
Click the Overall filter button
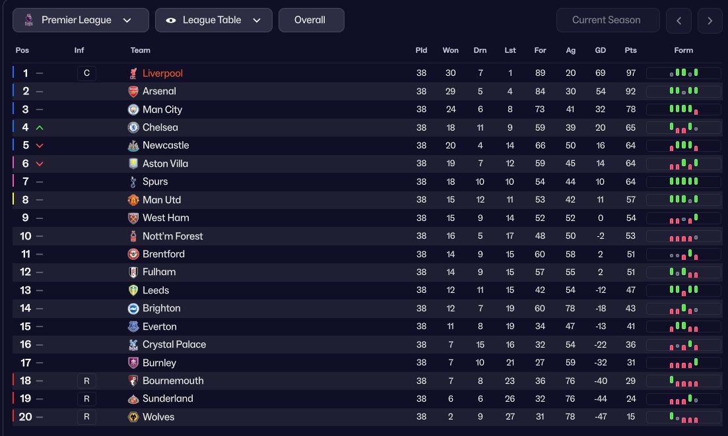tap(311, 20)
